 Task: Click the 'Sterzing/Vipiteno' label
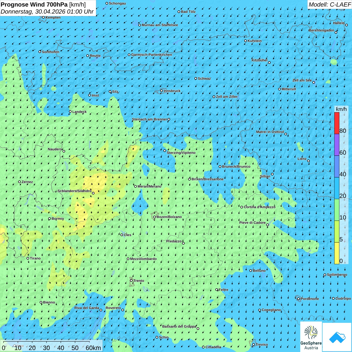coord(181,153)
